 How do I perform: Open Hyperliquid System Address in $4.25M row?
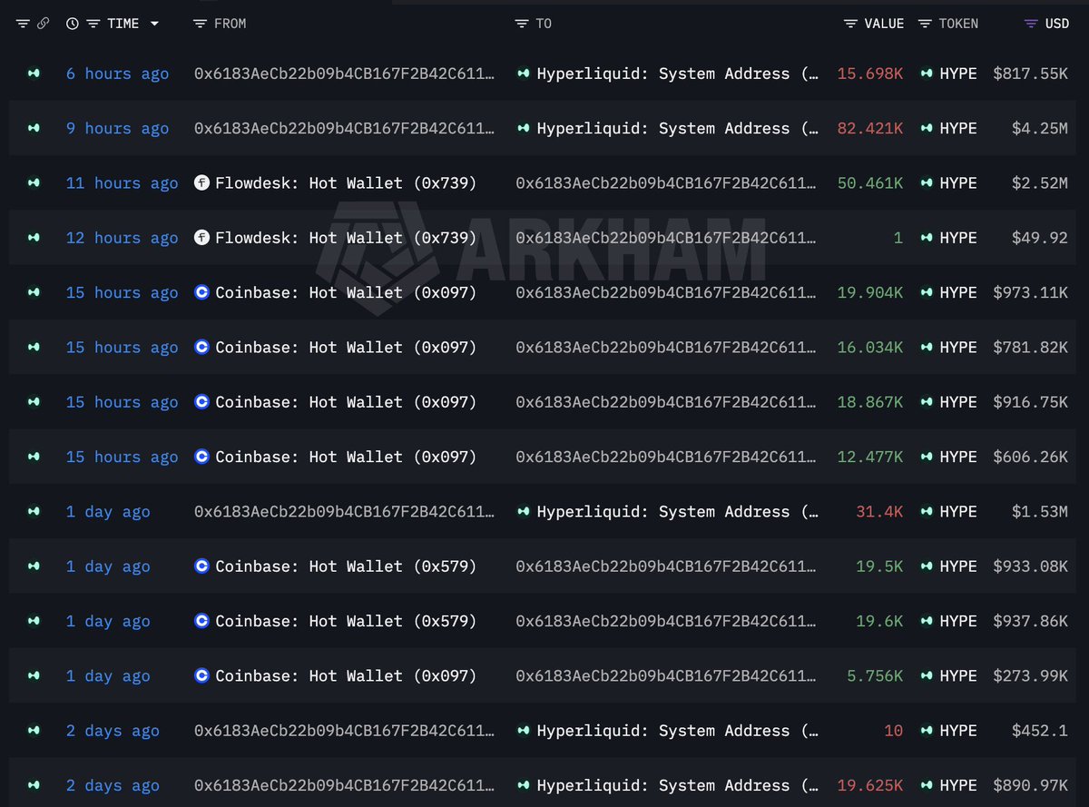(677, 128)
